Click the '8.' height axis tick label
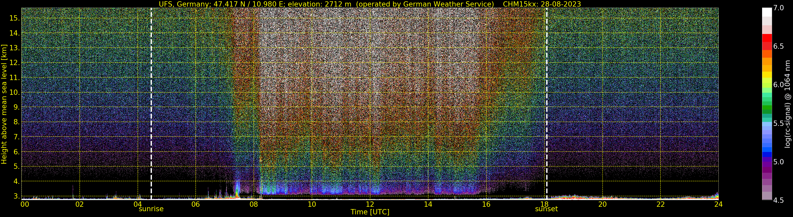This screenshot has width=793, height=217. pyautogui.click(x=16, y=122)
